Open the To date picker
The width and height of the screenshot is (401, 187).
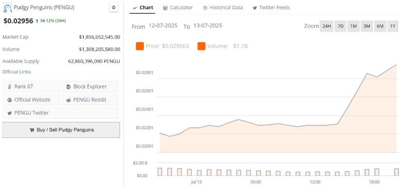tap(208, 26)
